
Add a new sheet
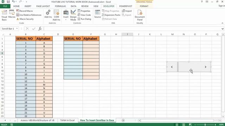coord(123,120)
